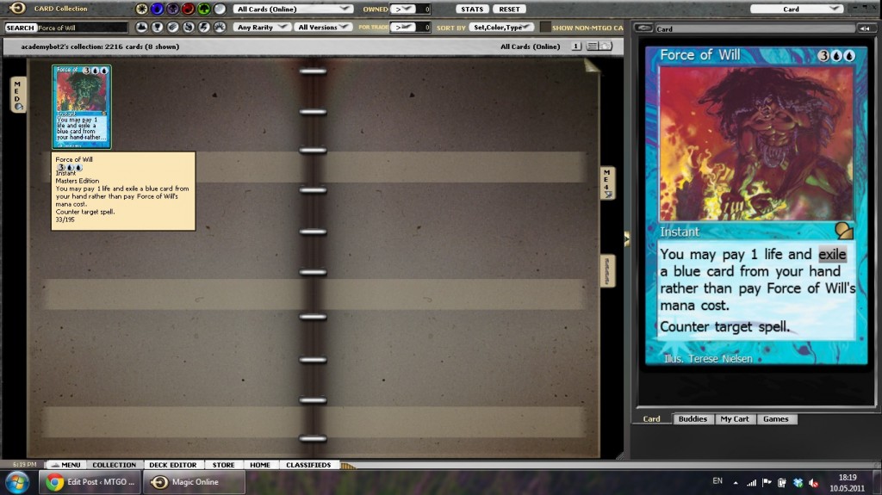
Task: Click the MED set binder tab
Action: click(x=17, y=95)
